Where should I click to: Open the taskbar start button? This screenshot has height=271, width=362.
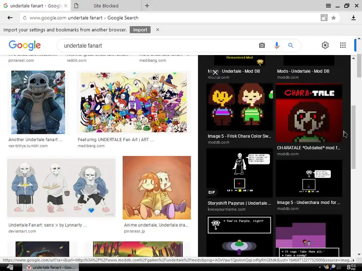pos(10,267)
